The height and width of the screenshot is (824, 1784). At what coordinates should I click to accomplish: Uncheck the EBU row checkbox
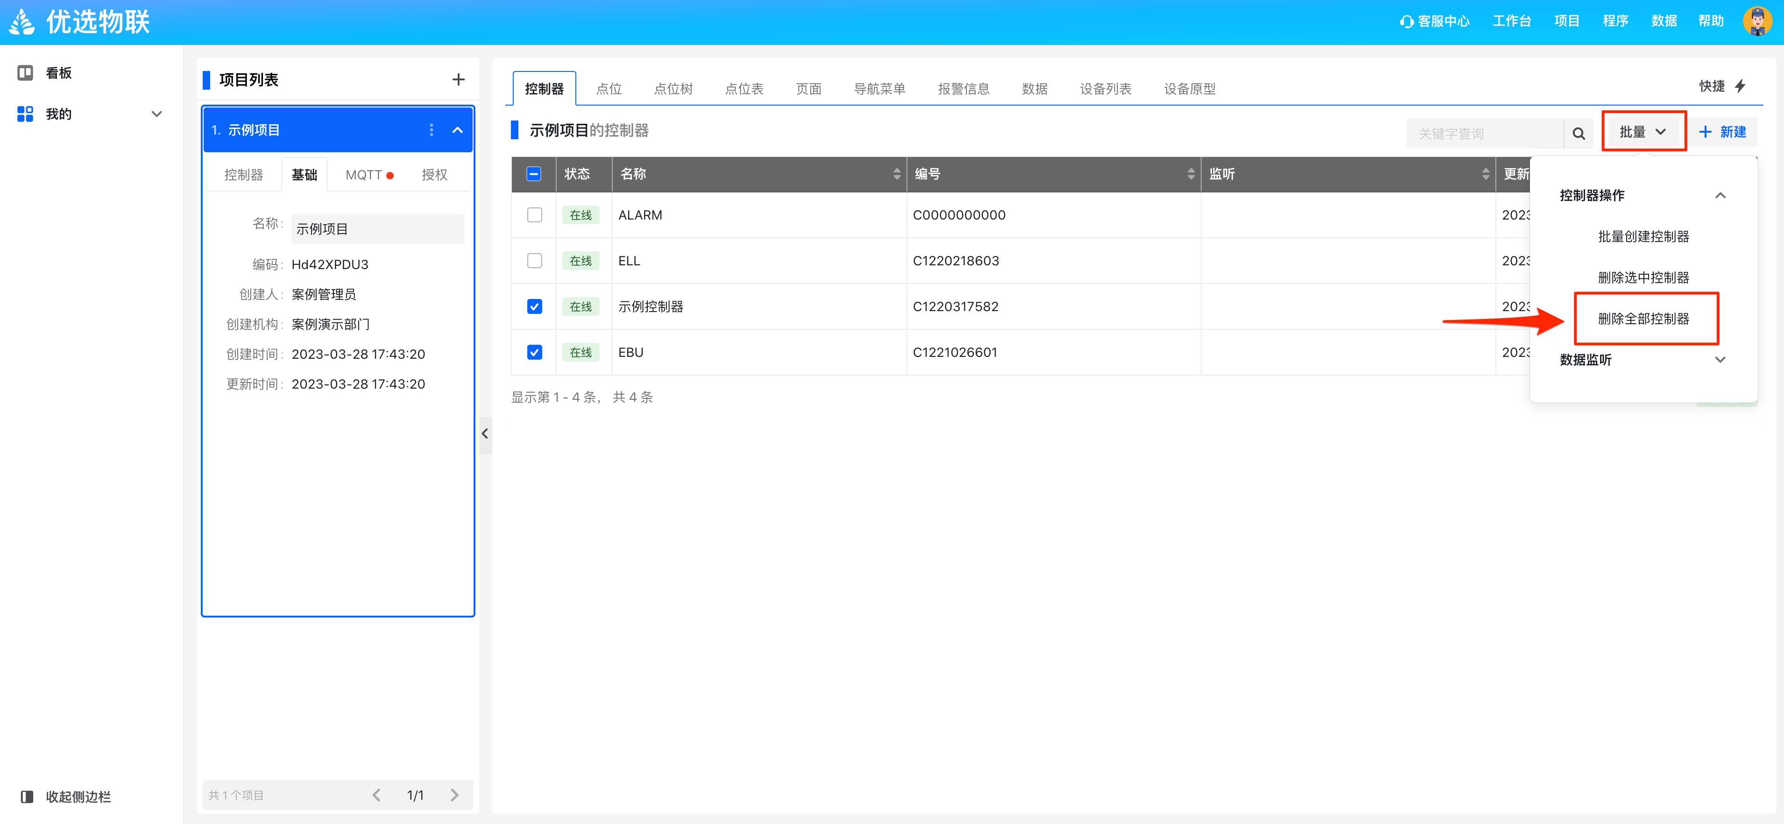[x=534, y=352]
